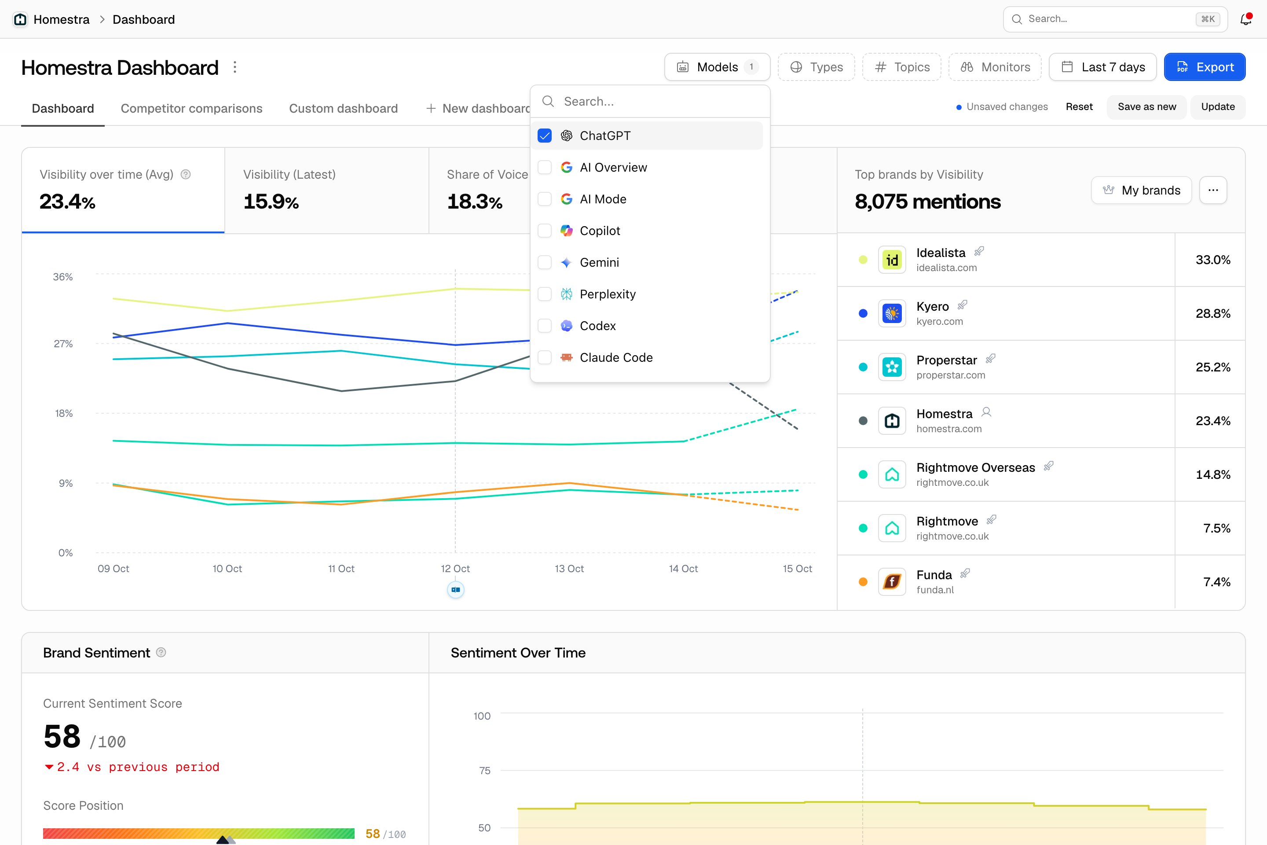
Task: Click the ChatGPT logo icon in model list
Action: tap(566, 136)
